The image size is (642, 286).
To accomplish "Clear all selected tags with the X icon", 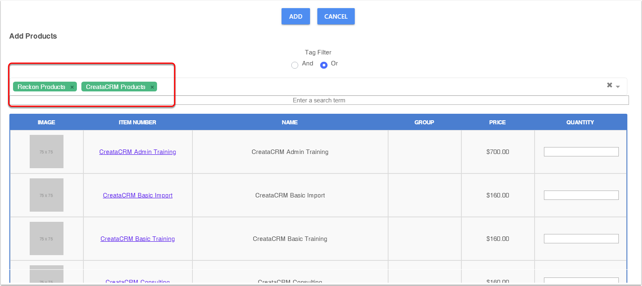I will 609,85.
